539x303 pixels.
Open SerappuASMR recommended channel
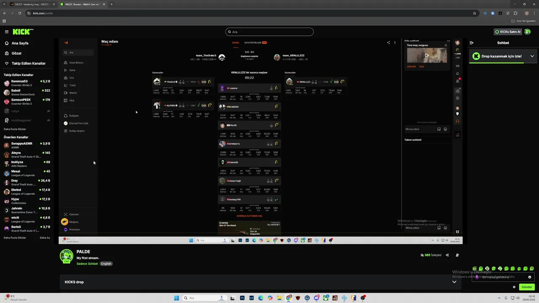click(x=27, y=145)
